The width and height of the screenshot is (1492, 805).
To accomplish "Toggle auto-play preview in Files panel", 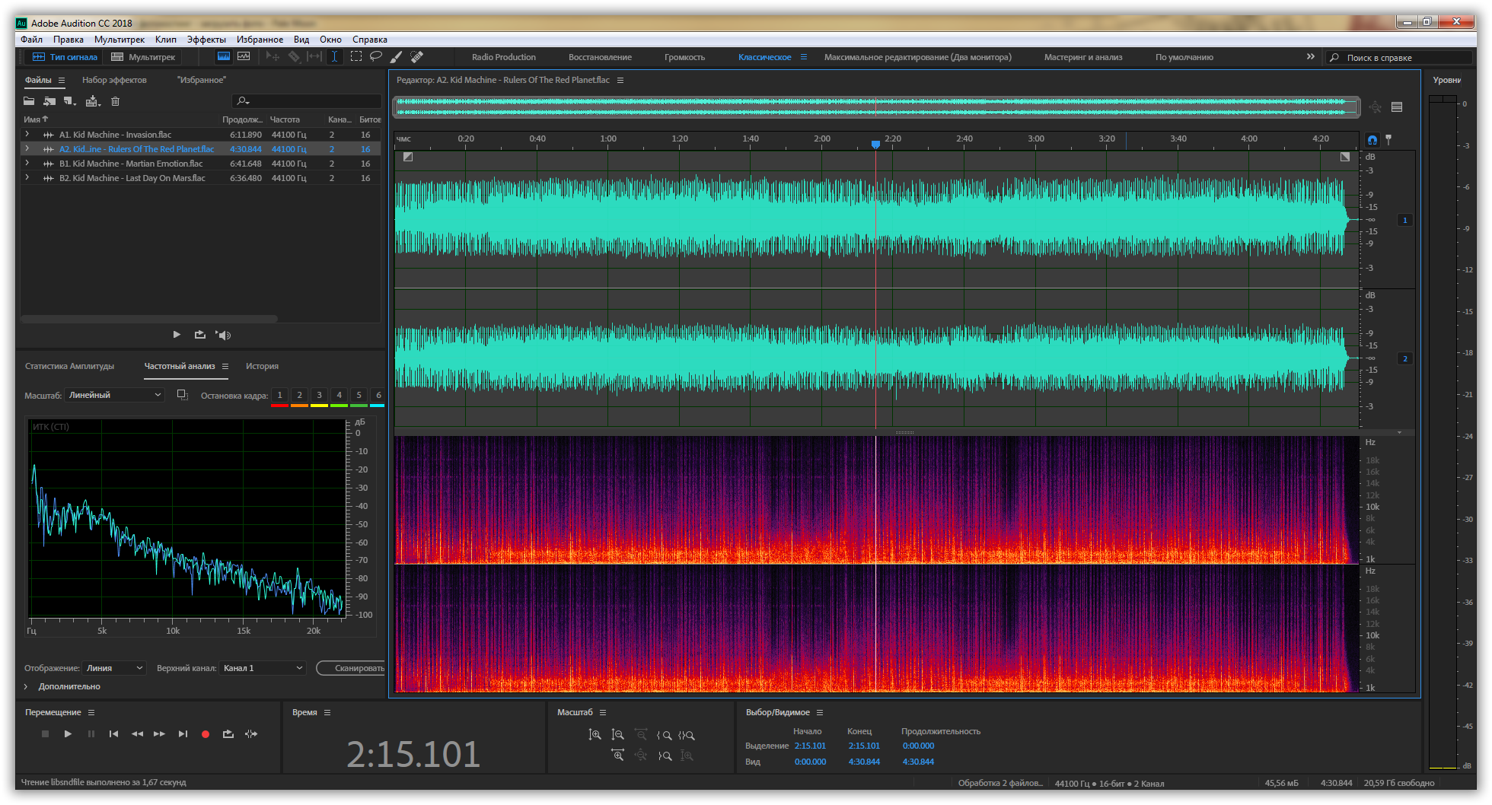I will tap(223, 335).
